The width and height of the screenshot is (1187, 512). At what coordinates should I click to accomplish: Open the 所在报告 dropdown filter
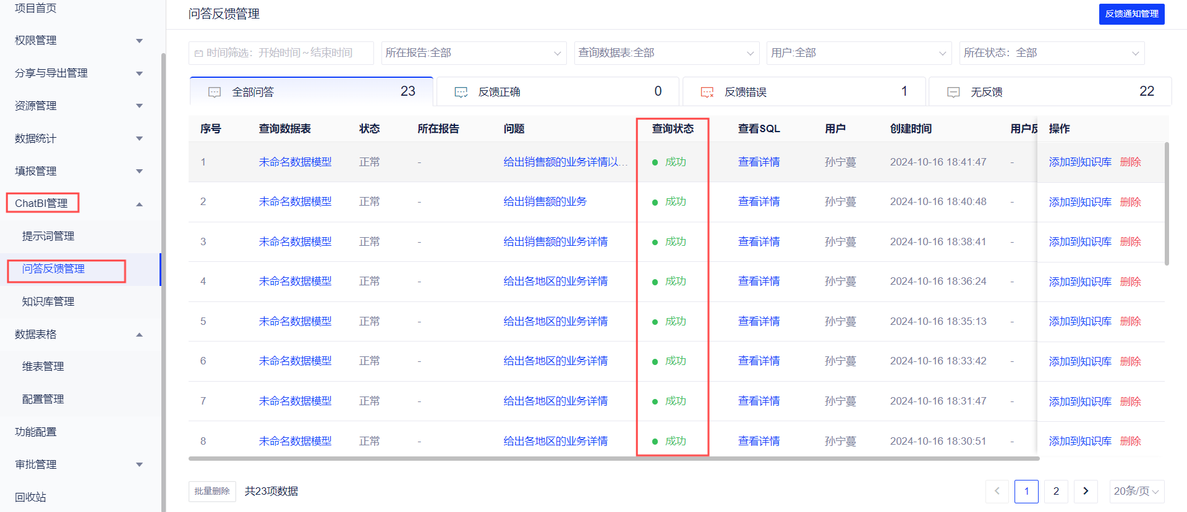point(474,53)
